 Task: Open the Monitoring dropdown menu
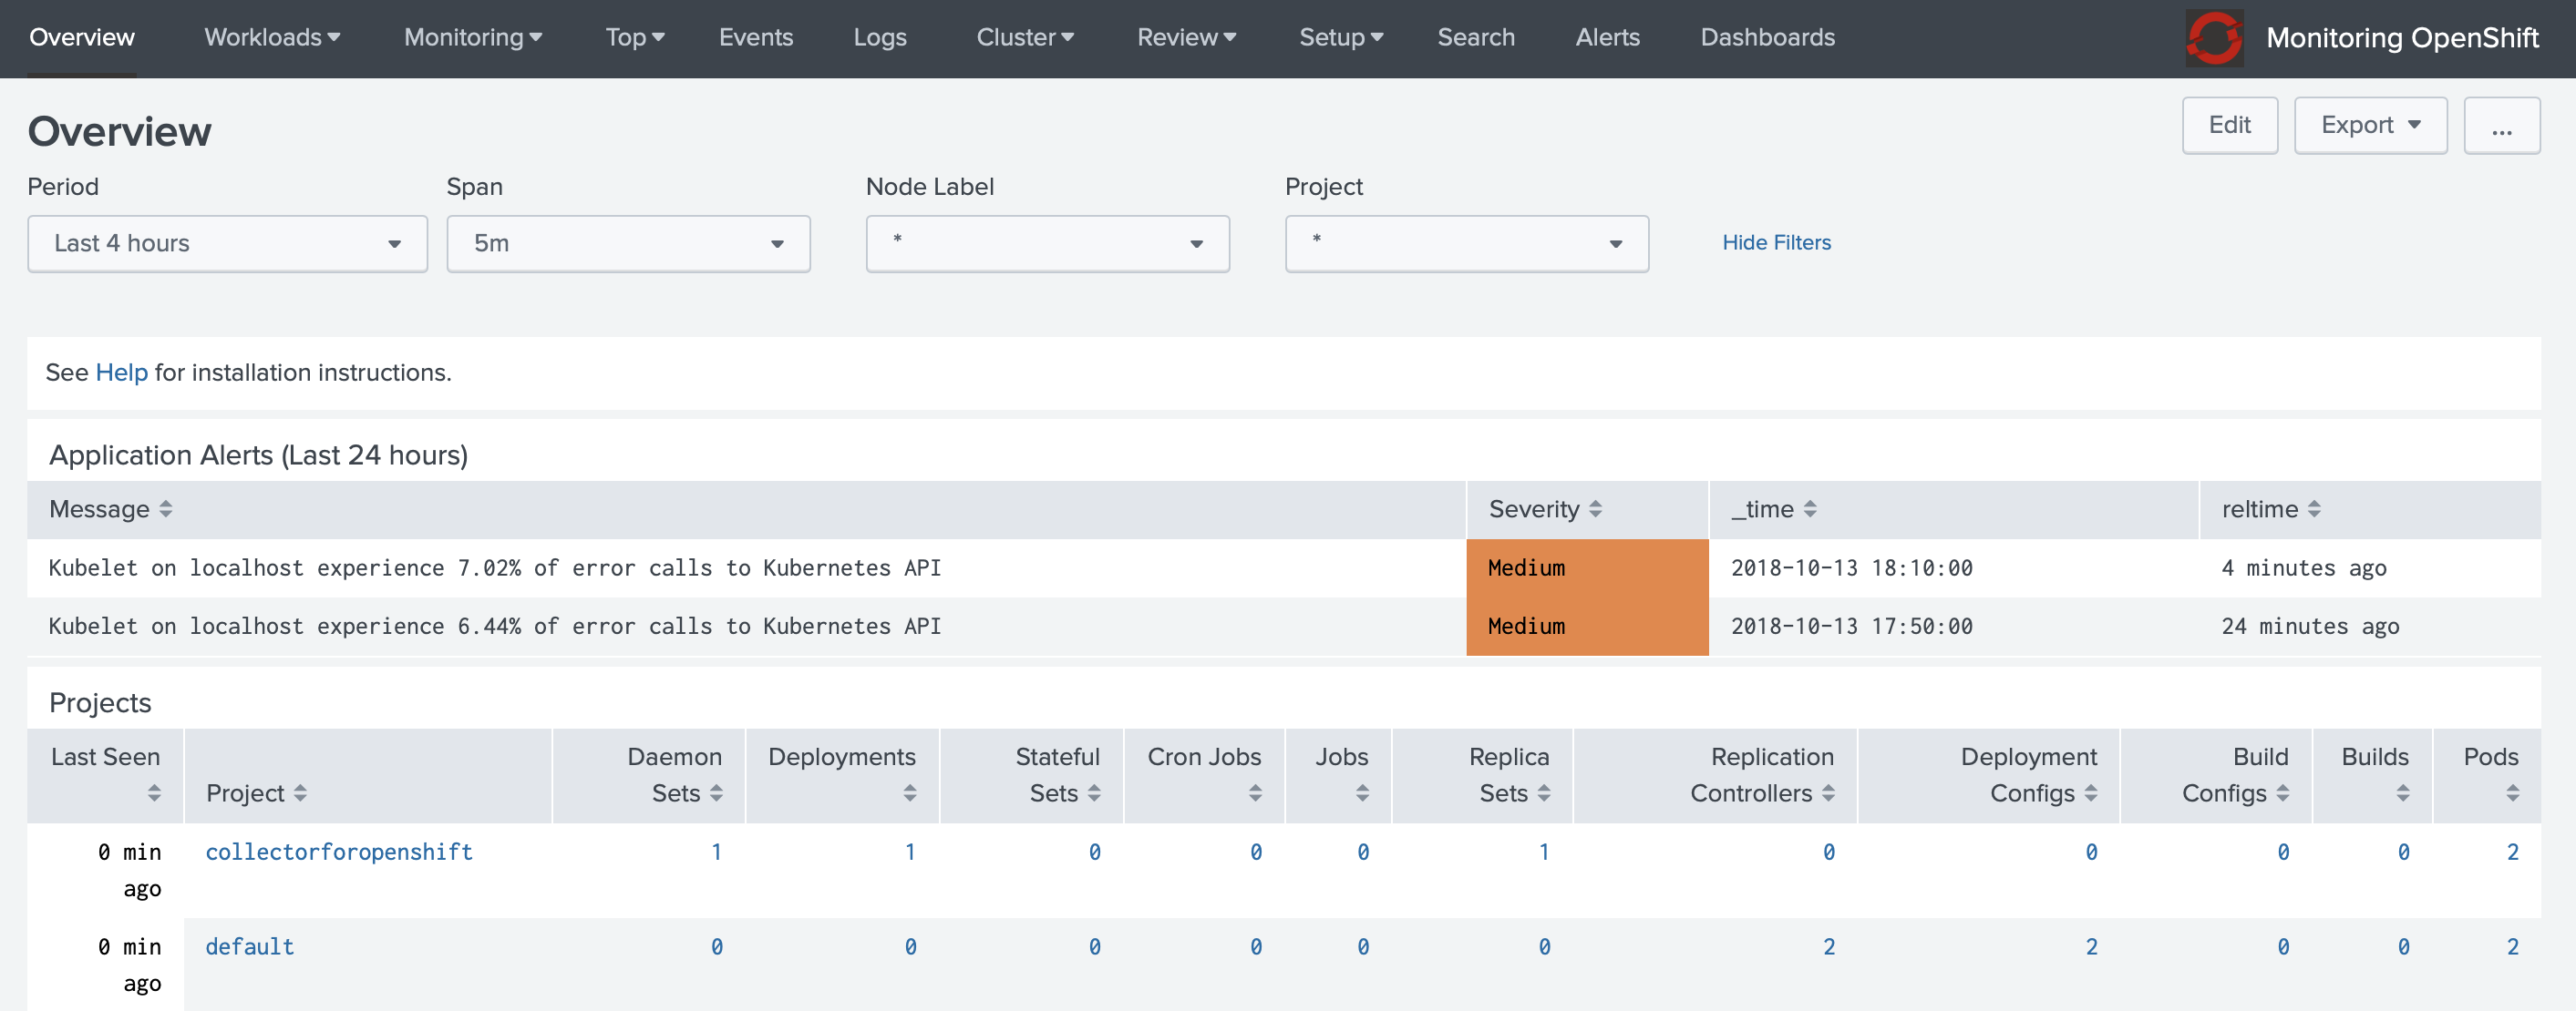click(473, 37)
